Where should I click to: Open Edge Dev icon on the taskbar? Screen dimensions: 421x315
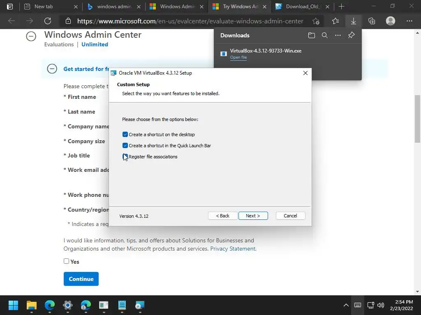[x=86, y=305]
